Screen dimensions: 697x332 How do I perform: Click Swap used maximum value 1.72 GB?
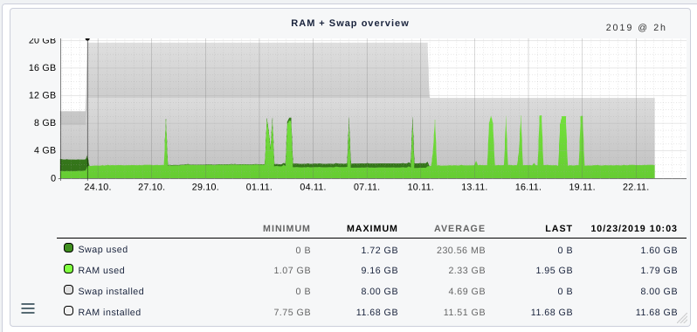pyautogui.click(x=379, y=250)
